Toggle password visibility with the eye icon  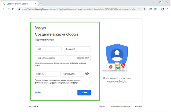click(x=87, y=74)
